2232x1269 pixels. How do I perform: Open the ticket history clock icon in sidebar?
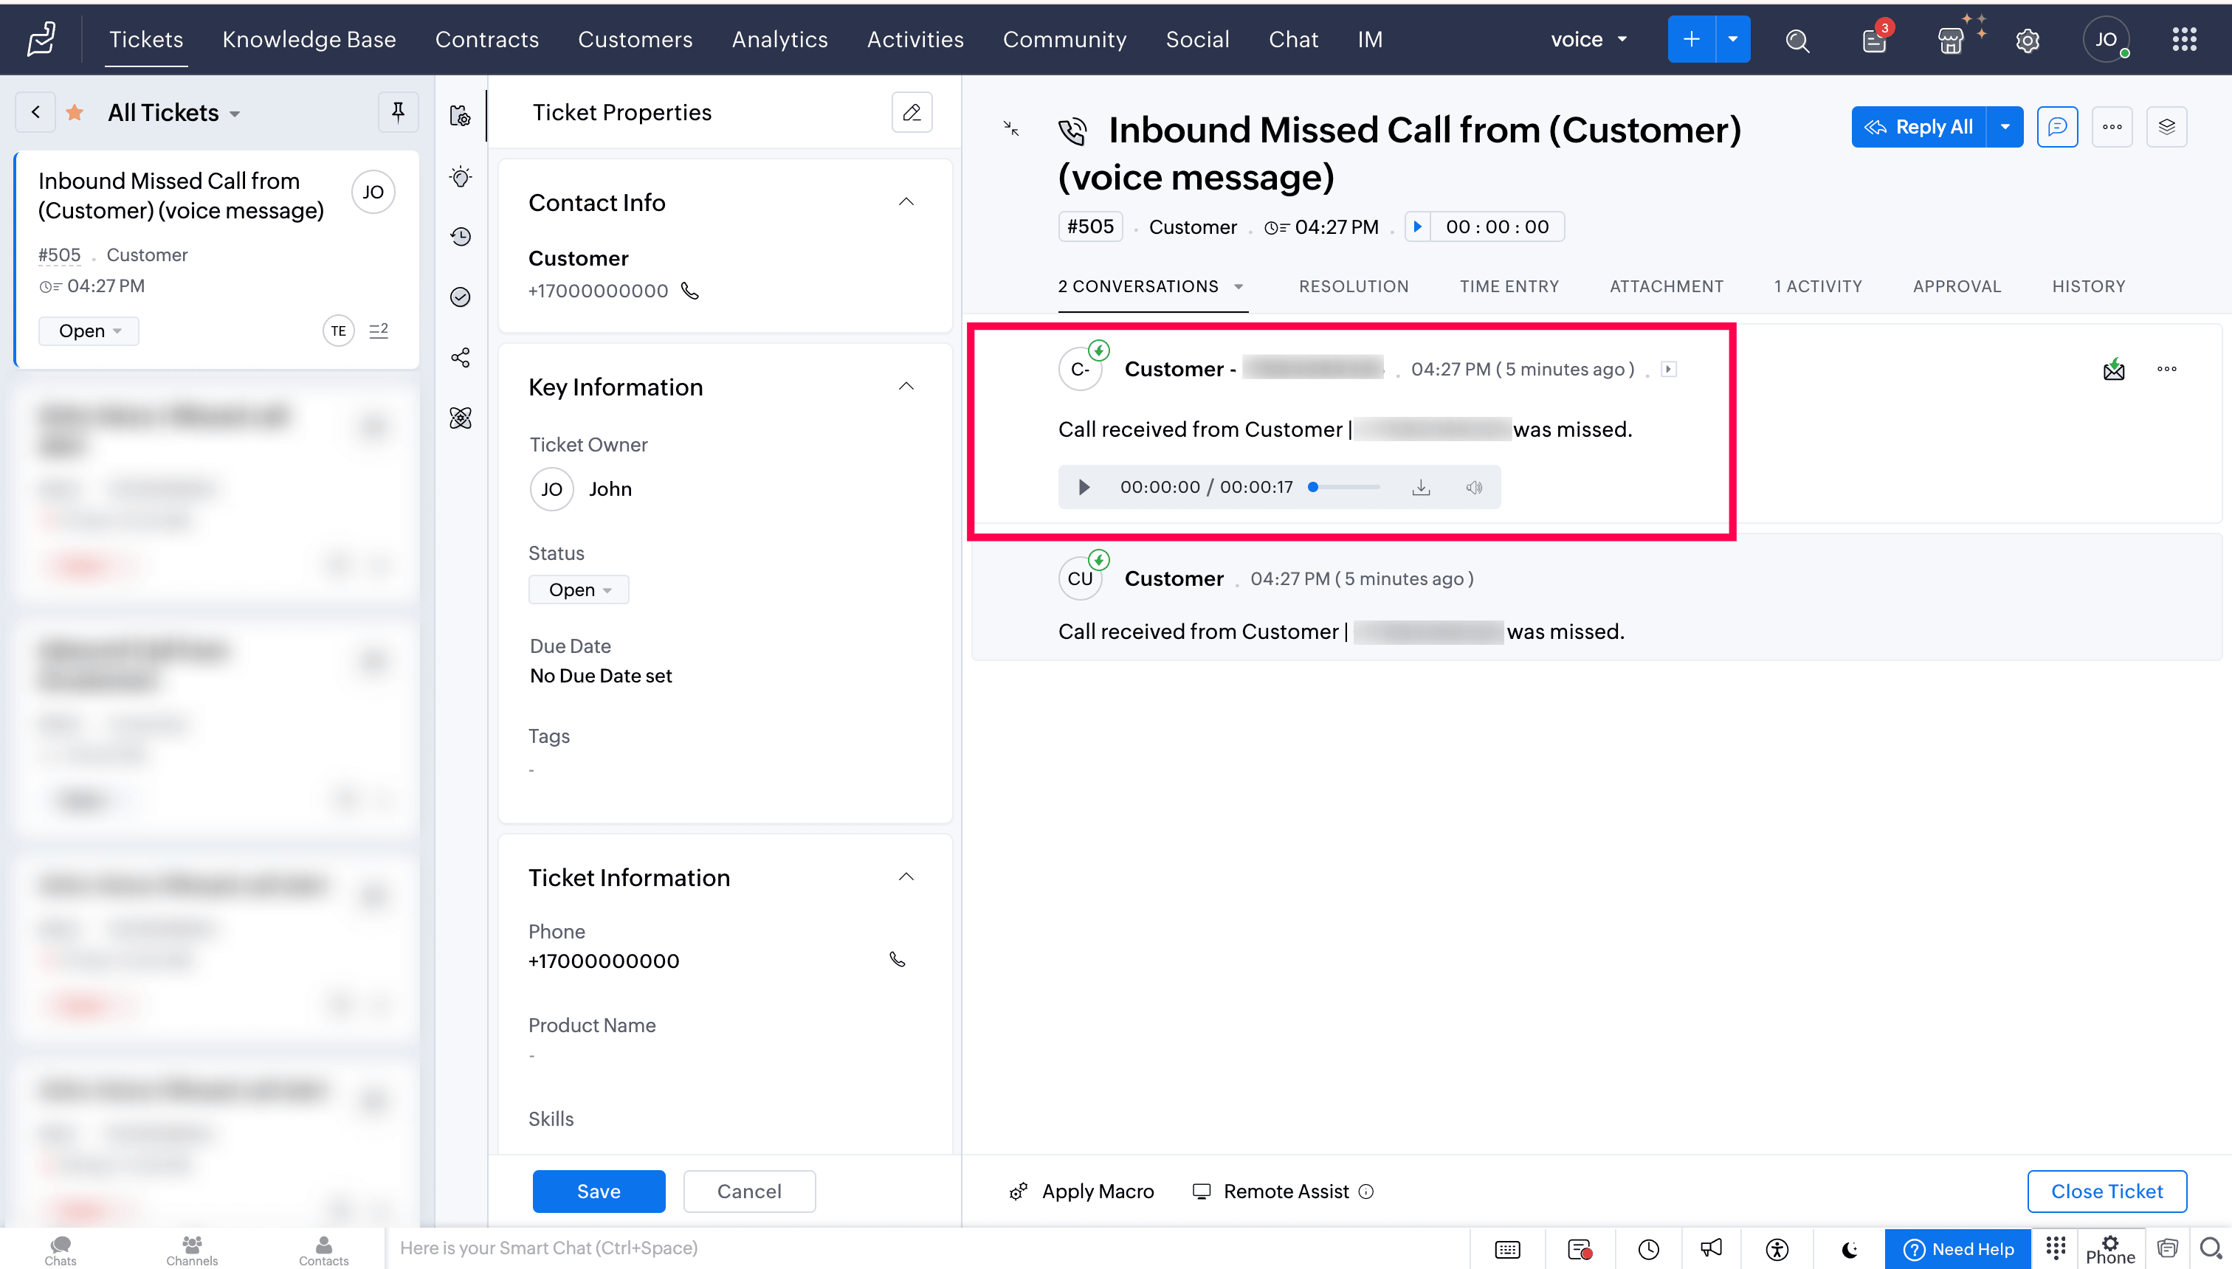(x=461, y=236)
